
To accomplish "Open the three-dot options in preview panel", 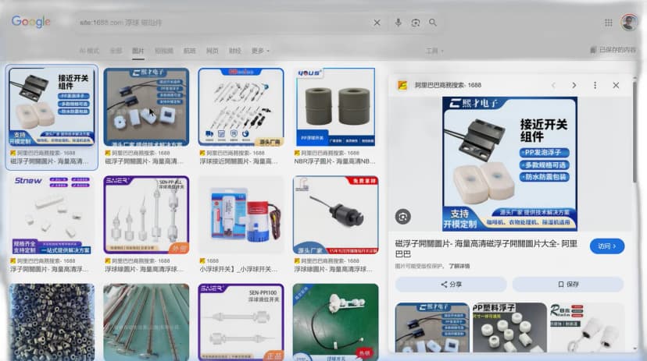I will [595, 85].
